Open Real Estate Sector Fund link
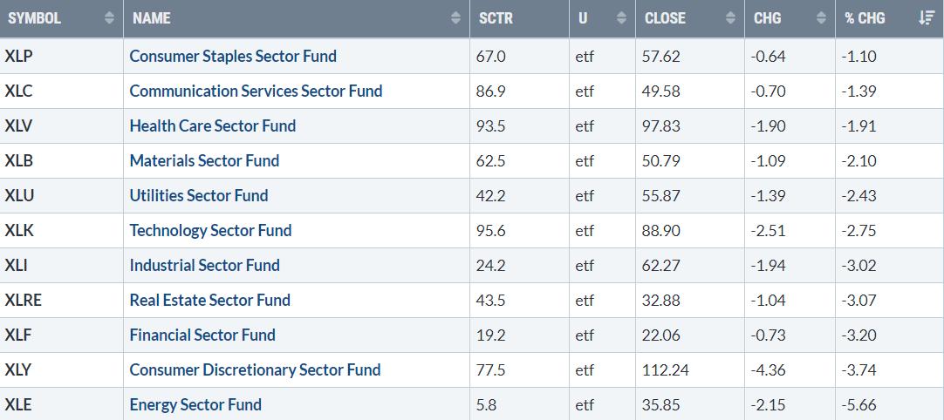The width and height of the screenshot is (944, 420). [x=209, y=300]
